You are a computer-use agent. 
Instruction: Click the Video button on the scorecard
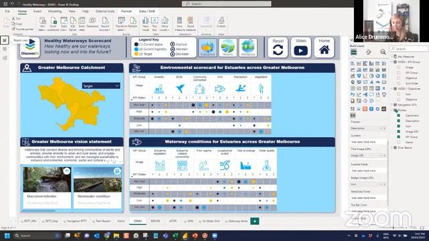[x=301, y=48]
